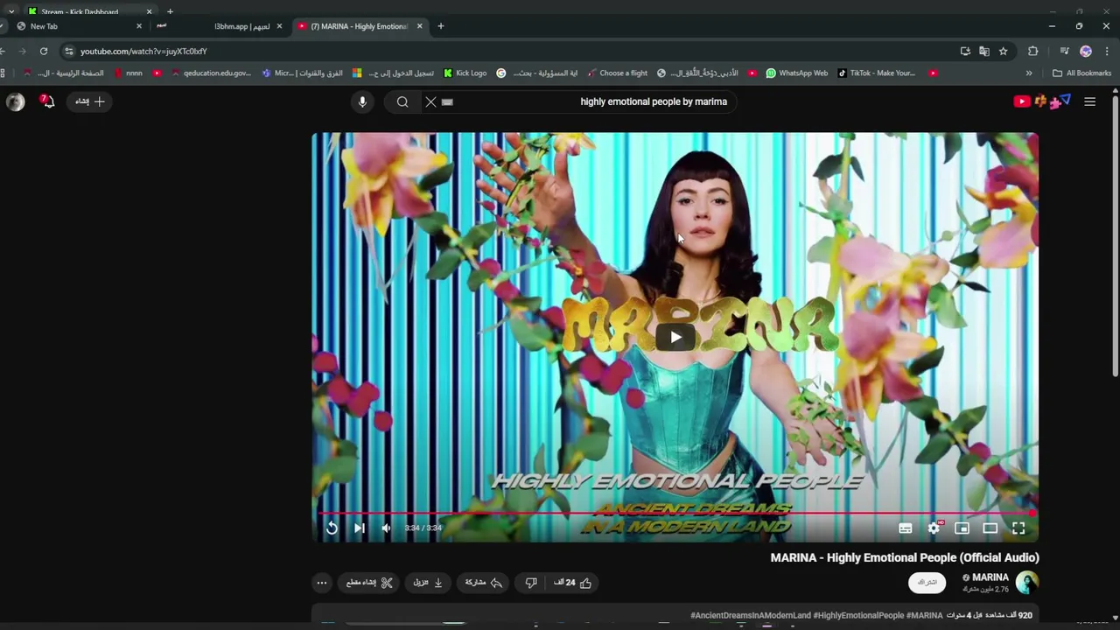Open Kick Logo bookmark
The height and width of the screenshot is (630, 1120).
465,73
